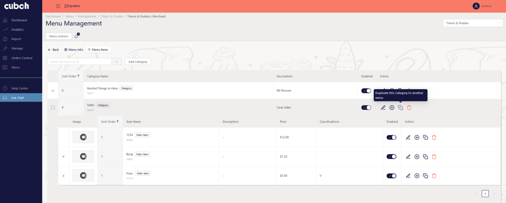This screenshot has width=506, height=203.
Task: Click the search magnifier button
Action: (x=117, y=62)
